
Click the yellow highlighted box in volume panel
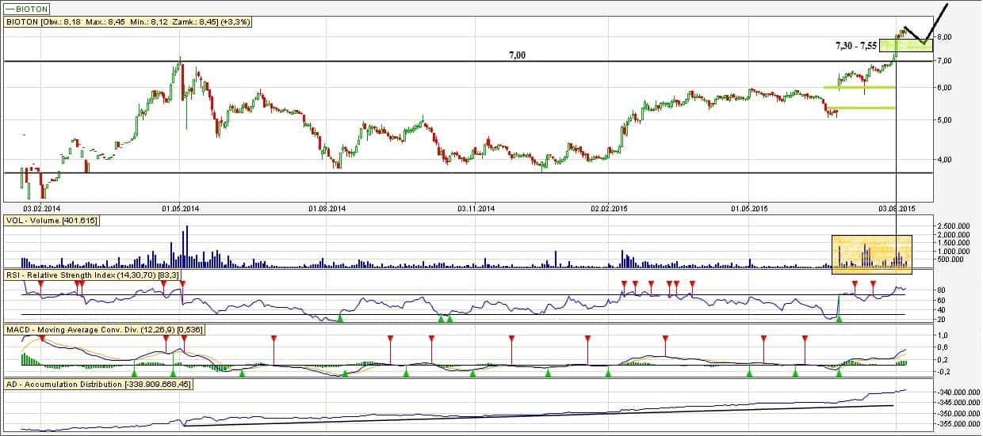pyautogui.click(x=872, y=254)
